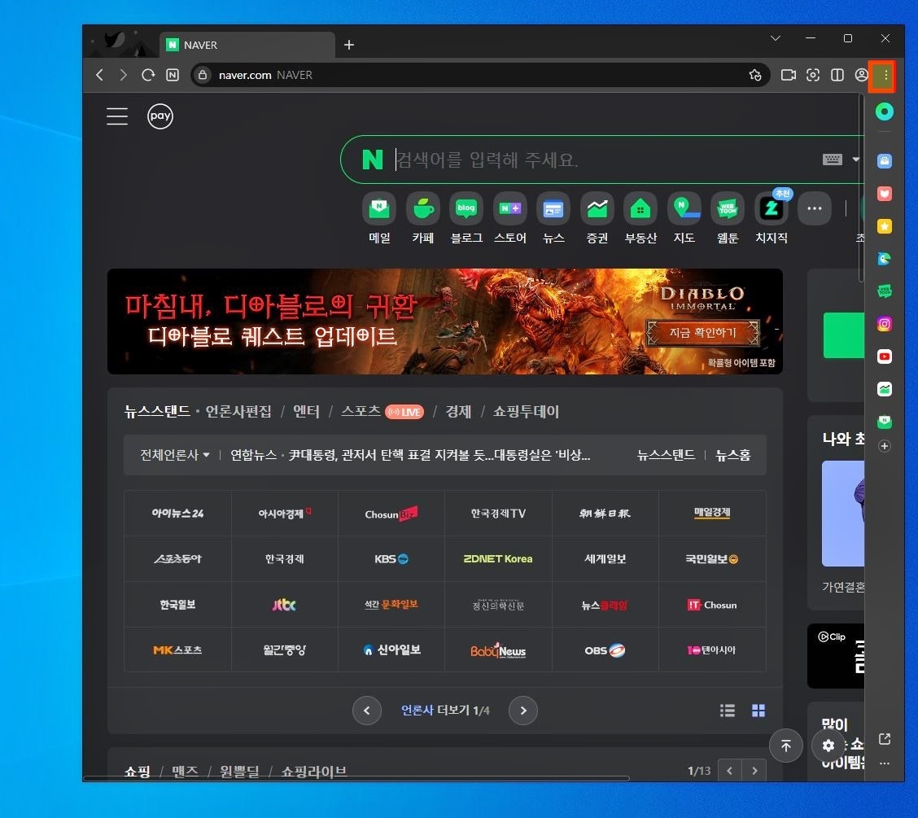
Task: Open 증권 shortcut icon
Action: (597, 208)
